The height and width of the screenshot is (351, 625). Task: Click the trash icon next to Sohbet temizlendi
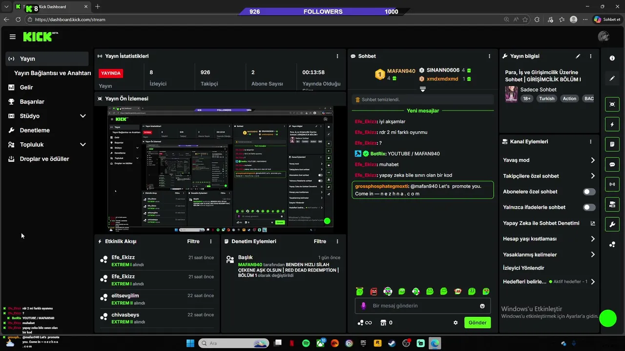[x=357, y=99]
